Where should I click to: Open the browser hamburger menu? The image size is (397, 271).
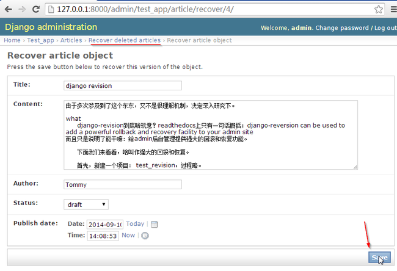click(394, 9)
